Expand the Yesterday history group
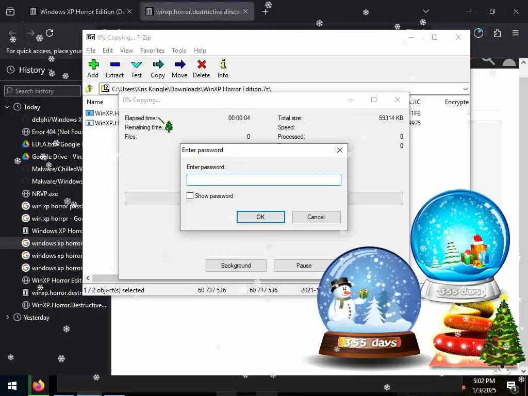The width and height of the screenshot is (528, 396). (7, 317)
